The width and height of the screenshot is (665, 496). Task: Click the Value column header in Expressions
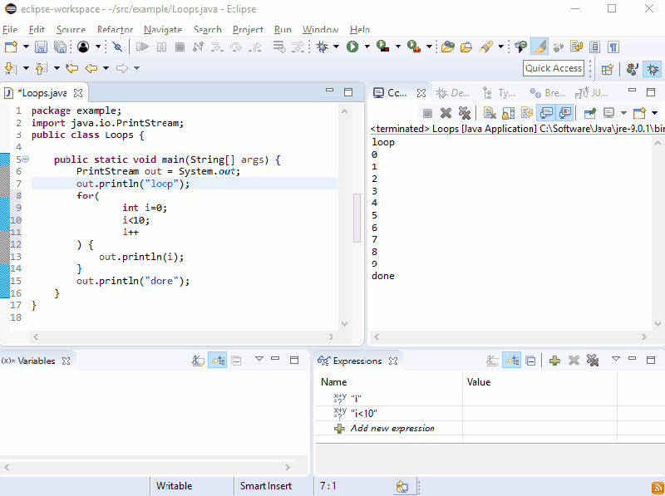[539, 382]
